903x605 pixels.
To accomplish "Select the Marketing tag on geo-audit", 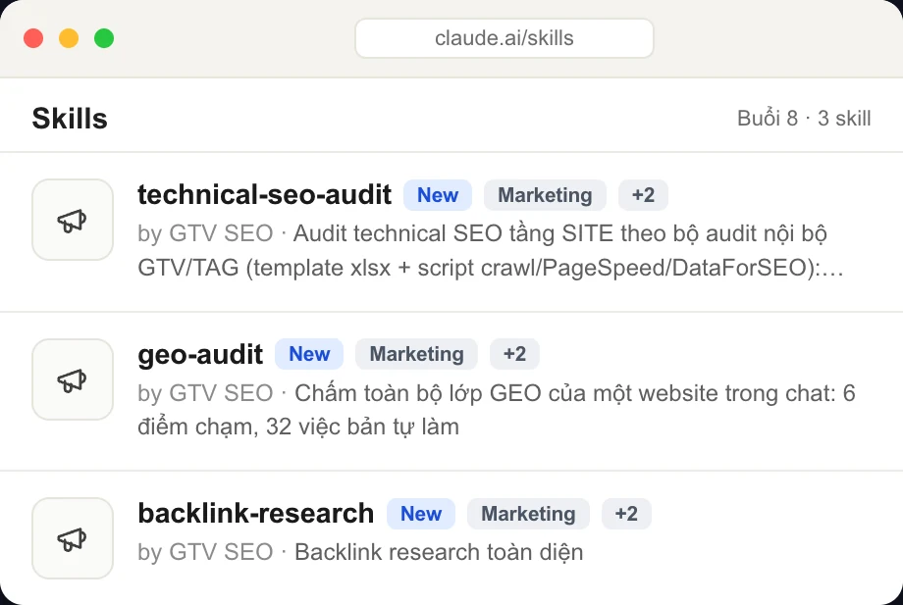I will pyautogui.click(x=416, y=354).
